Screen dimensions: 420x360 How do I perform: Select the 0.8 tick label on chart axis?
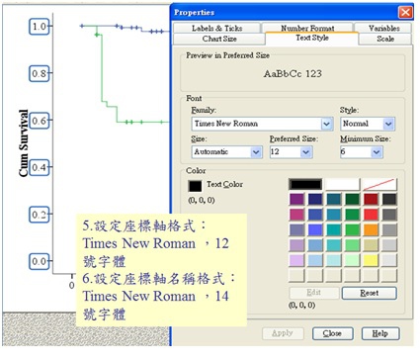pyautogui.click(x=40, y=73)
